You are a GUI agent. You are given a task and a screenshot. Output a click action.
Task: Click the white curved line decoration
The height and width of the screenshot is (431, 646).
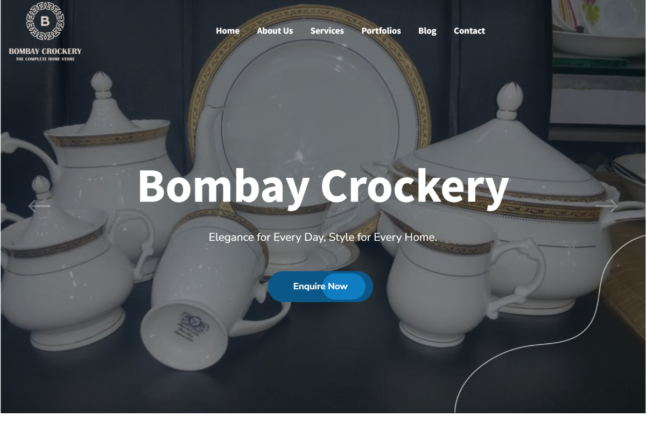coord(549,323)
